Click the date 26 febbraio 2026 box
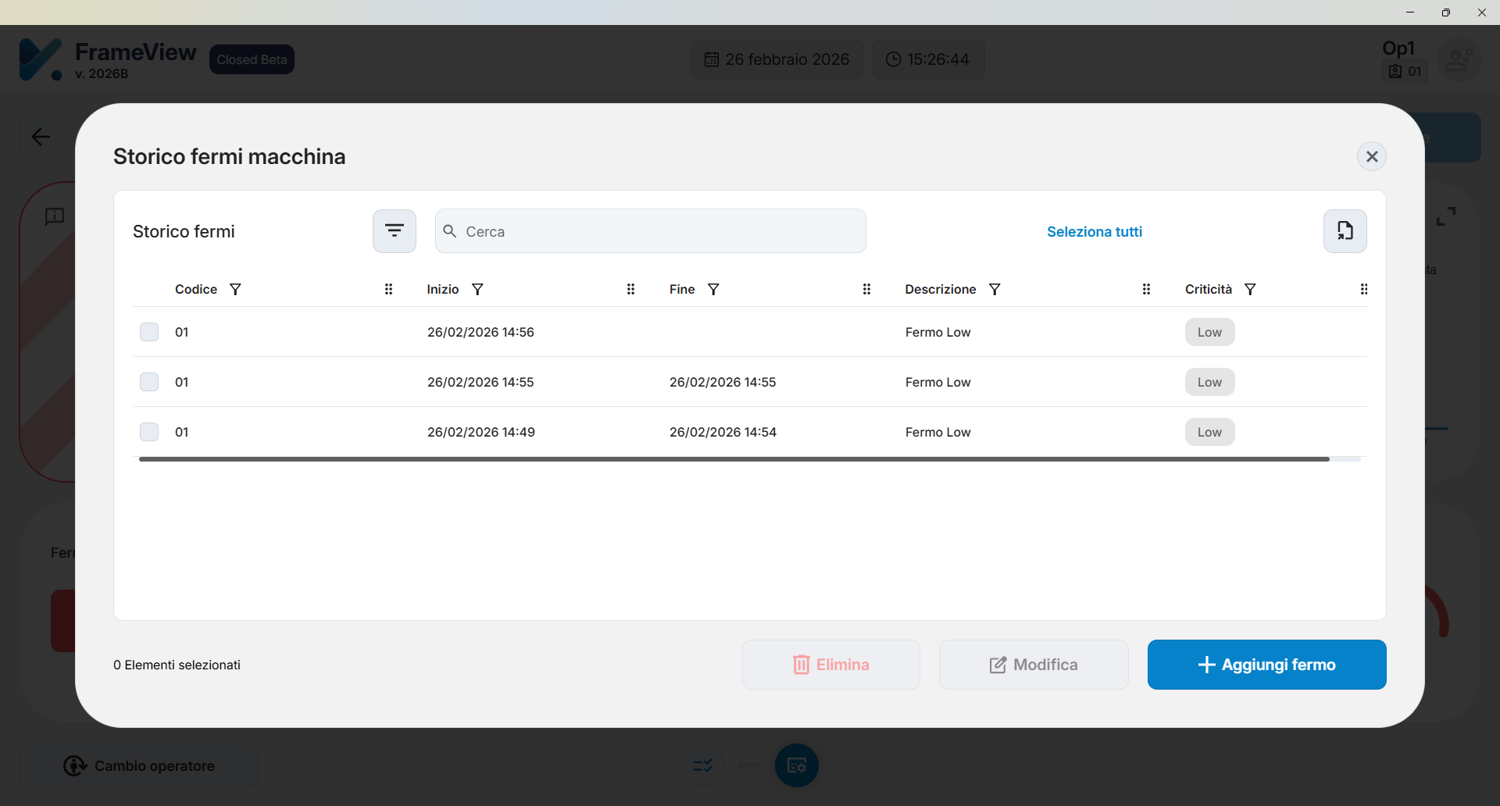The image size is (1500, 806). 777,59
